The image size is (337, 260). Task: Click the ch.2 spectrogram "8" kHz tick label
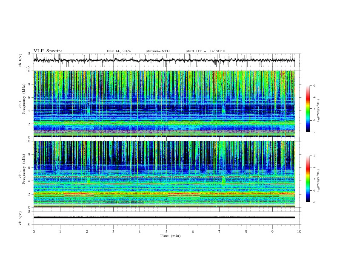tap(30, 155)
